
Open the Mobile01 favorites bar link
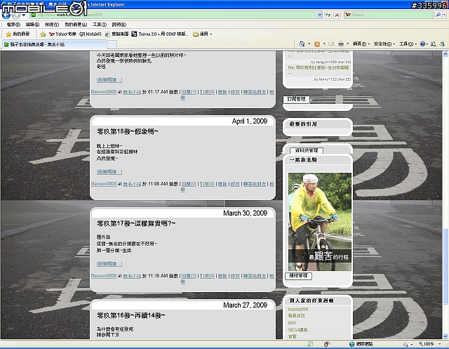(x=91, y=34)
